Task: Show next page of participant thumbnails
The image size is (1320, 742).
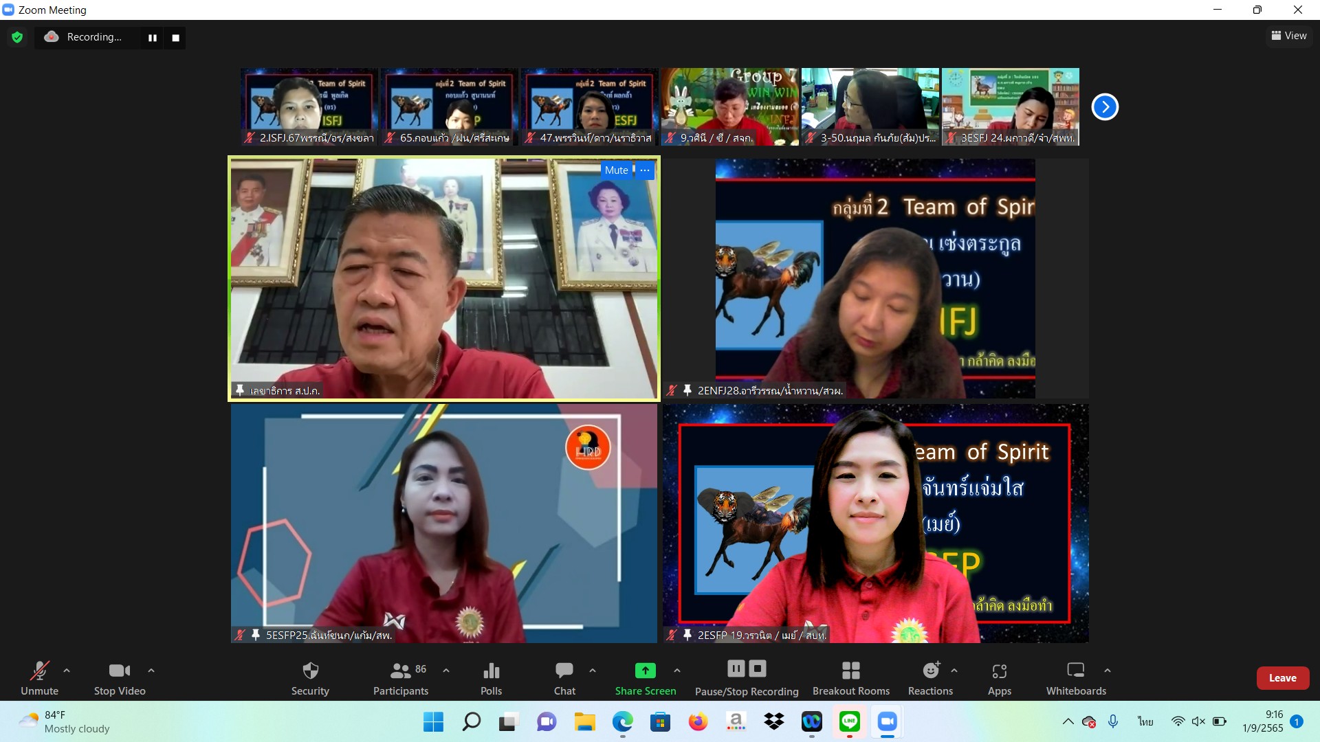Action: [x=1105, y=106]
